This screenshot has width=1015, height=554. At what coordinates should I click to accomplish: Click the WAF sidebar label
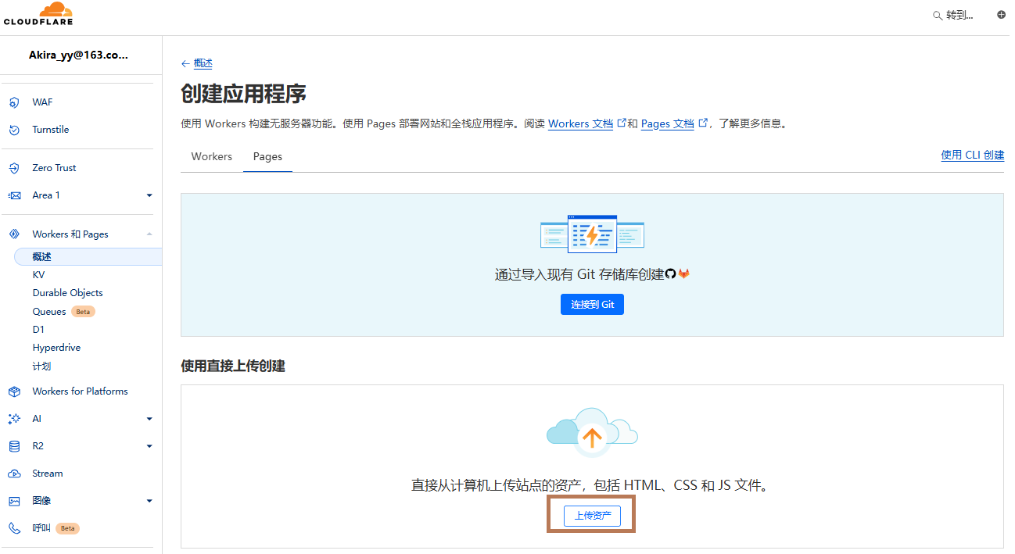(x=42, y=102)
